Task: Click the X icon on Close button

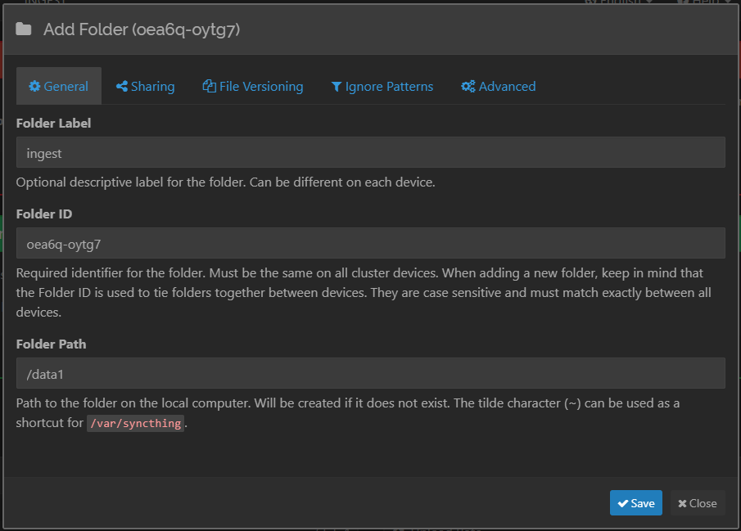Action: 682,503
